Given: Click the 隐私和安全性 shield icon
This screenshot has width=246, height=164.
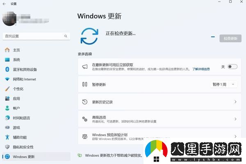Looking at the screenshot, I should coord(7,147).
